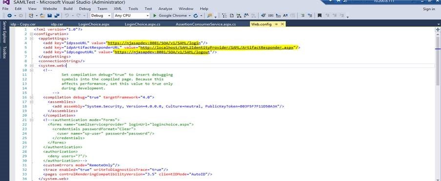
Task: Open the Analyze menu
Action: pos(166,9)
